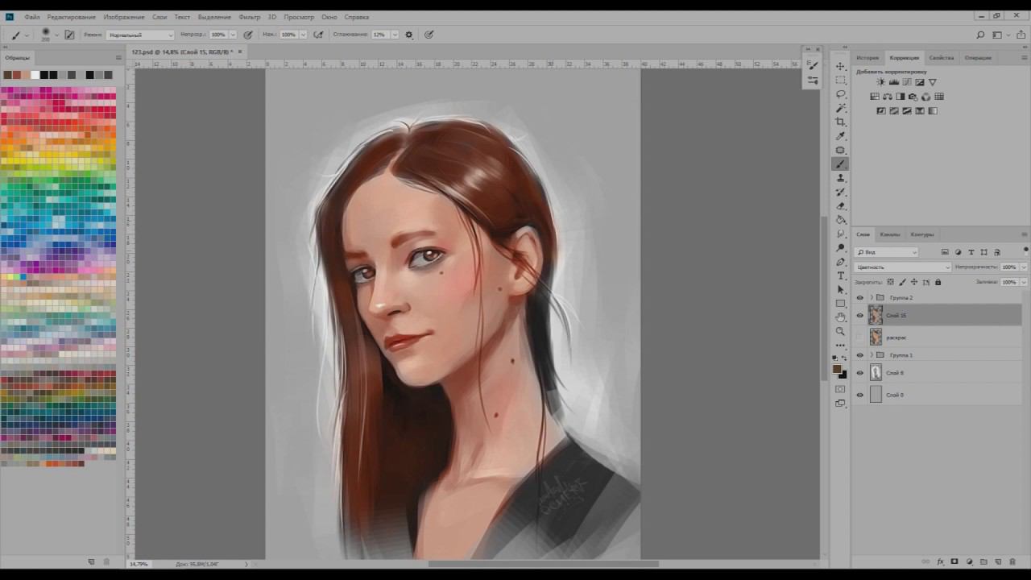Toggle pressure for opacity button

click(x=248, y=35)
